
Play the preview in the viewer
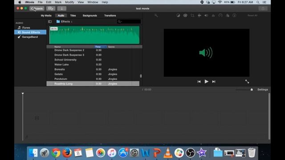[x=206, y=82]
